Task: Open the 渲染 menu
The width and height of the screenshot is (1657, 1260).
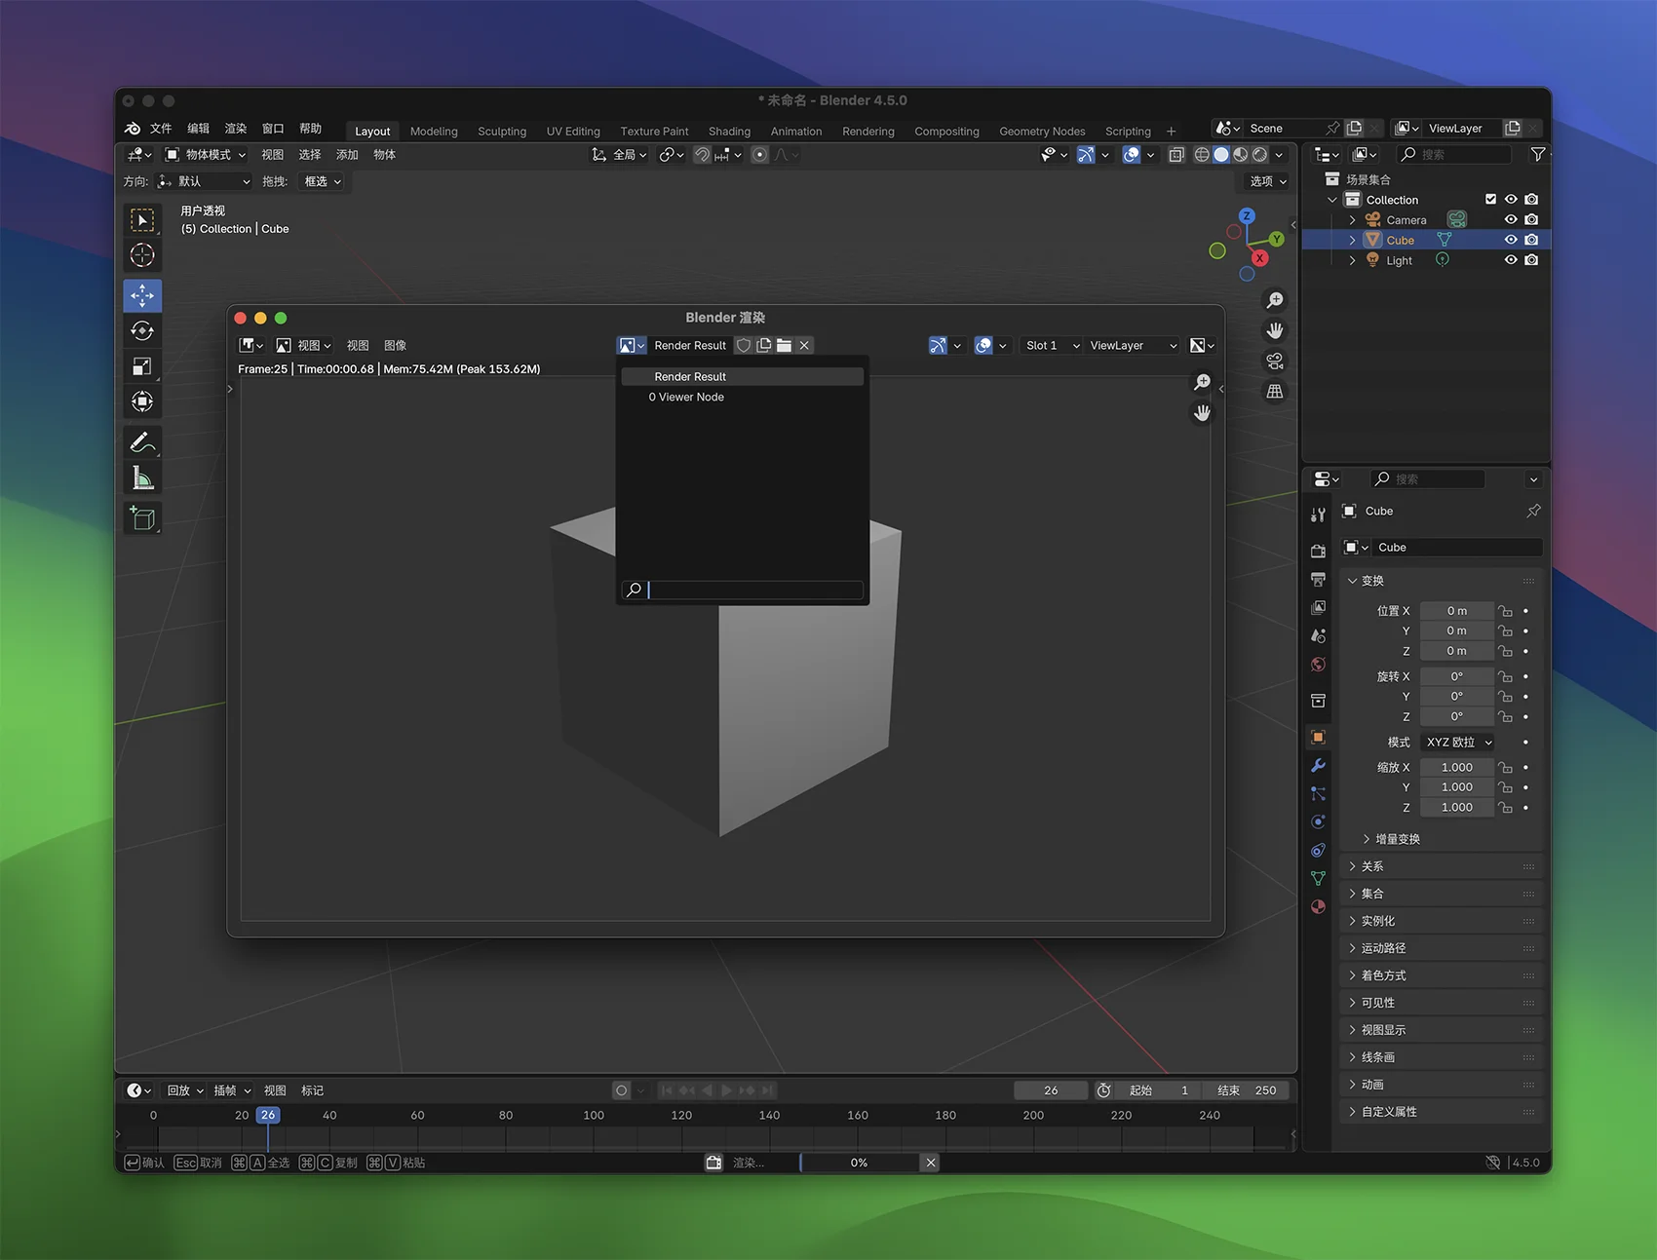Action: click(x=236, y=129)
